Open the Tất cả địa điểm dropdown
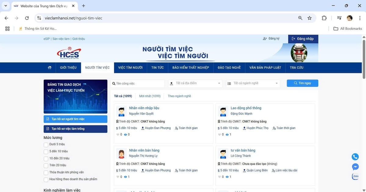Viewport: 366px width, 192px height. [x=195, y=83]
